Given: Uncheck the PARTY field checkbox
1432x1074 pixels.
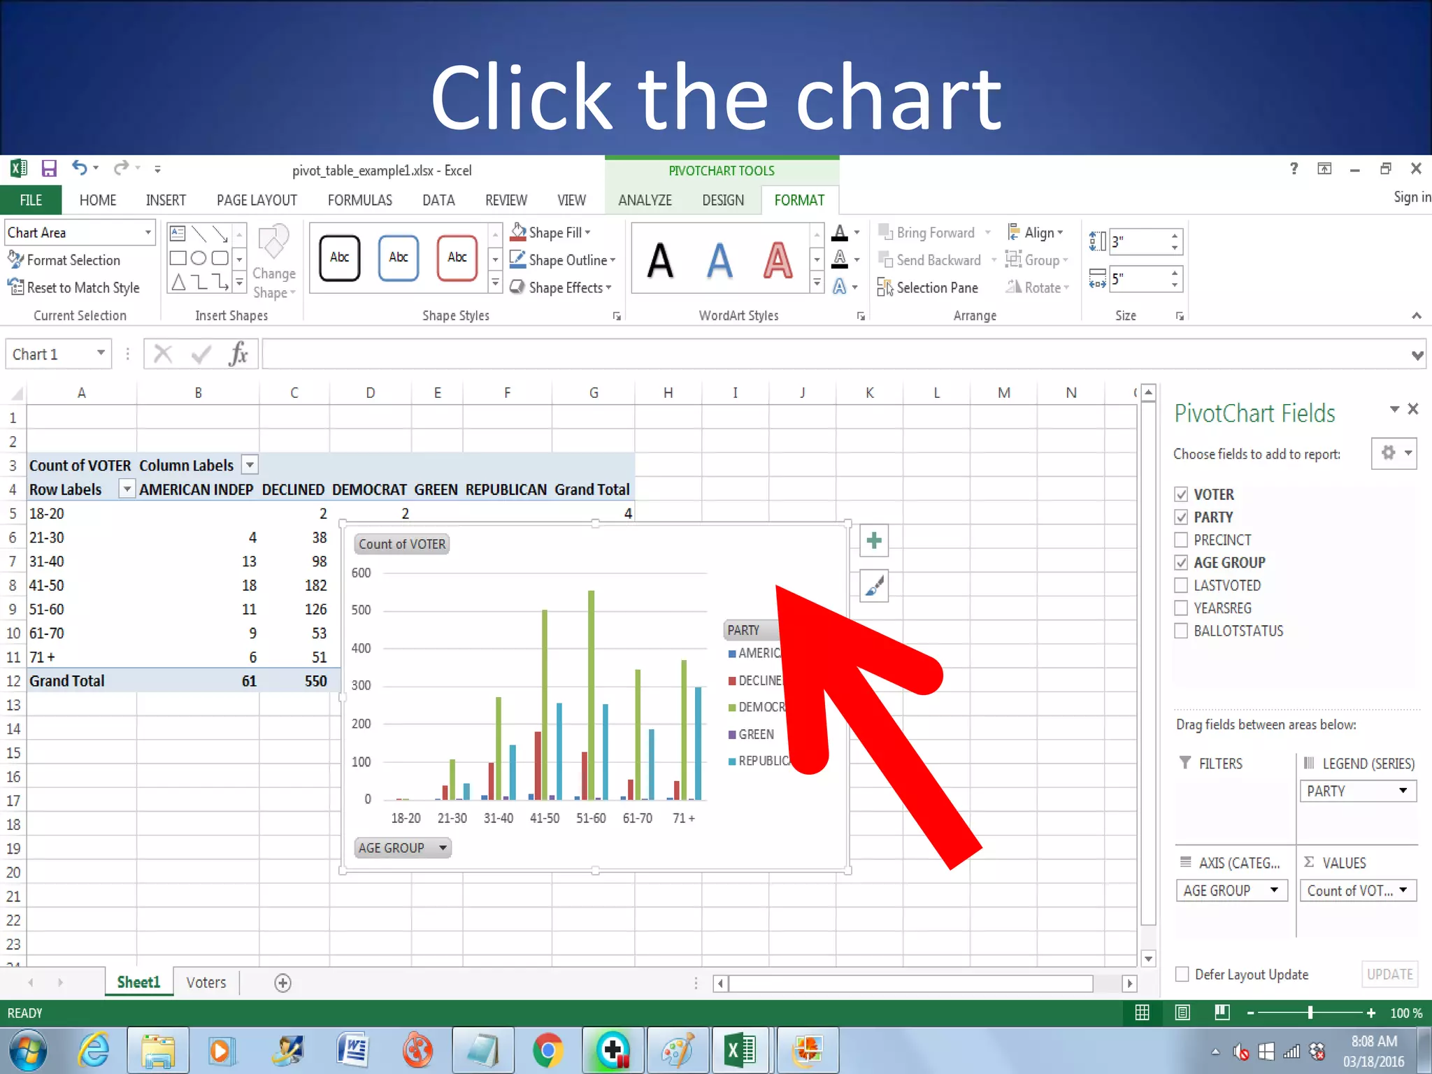Looking at the screenshot, I should pos(1182,517).
